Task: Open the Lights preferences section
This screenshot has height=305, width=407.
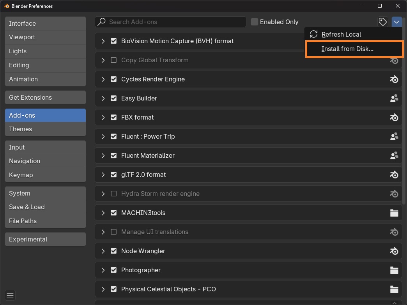Action: tap(46, 51)
